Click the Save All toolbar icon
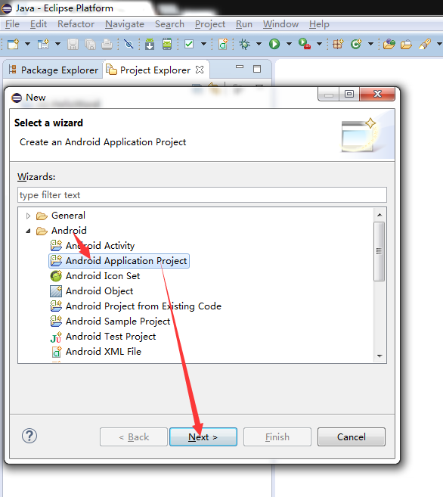Screen dimensions: 443x497 [x=90, y=44]
